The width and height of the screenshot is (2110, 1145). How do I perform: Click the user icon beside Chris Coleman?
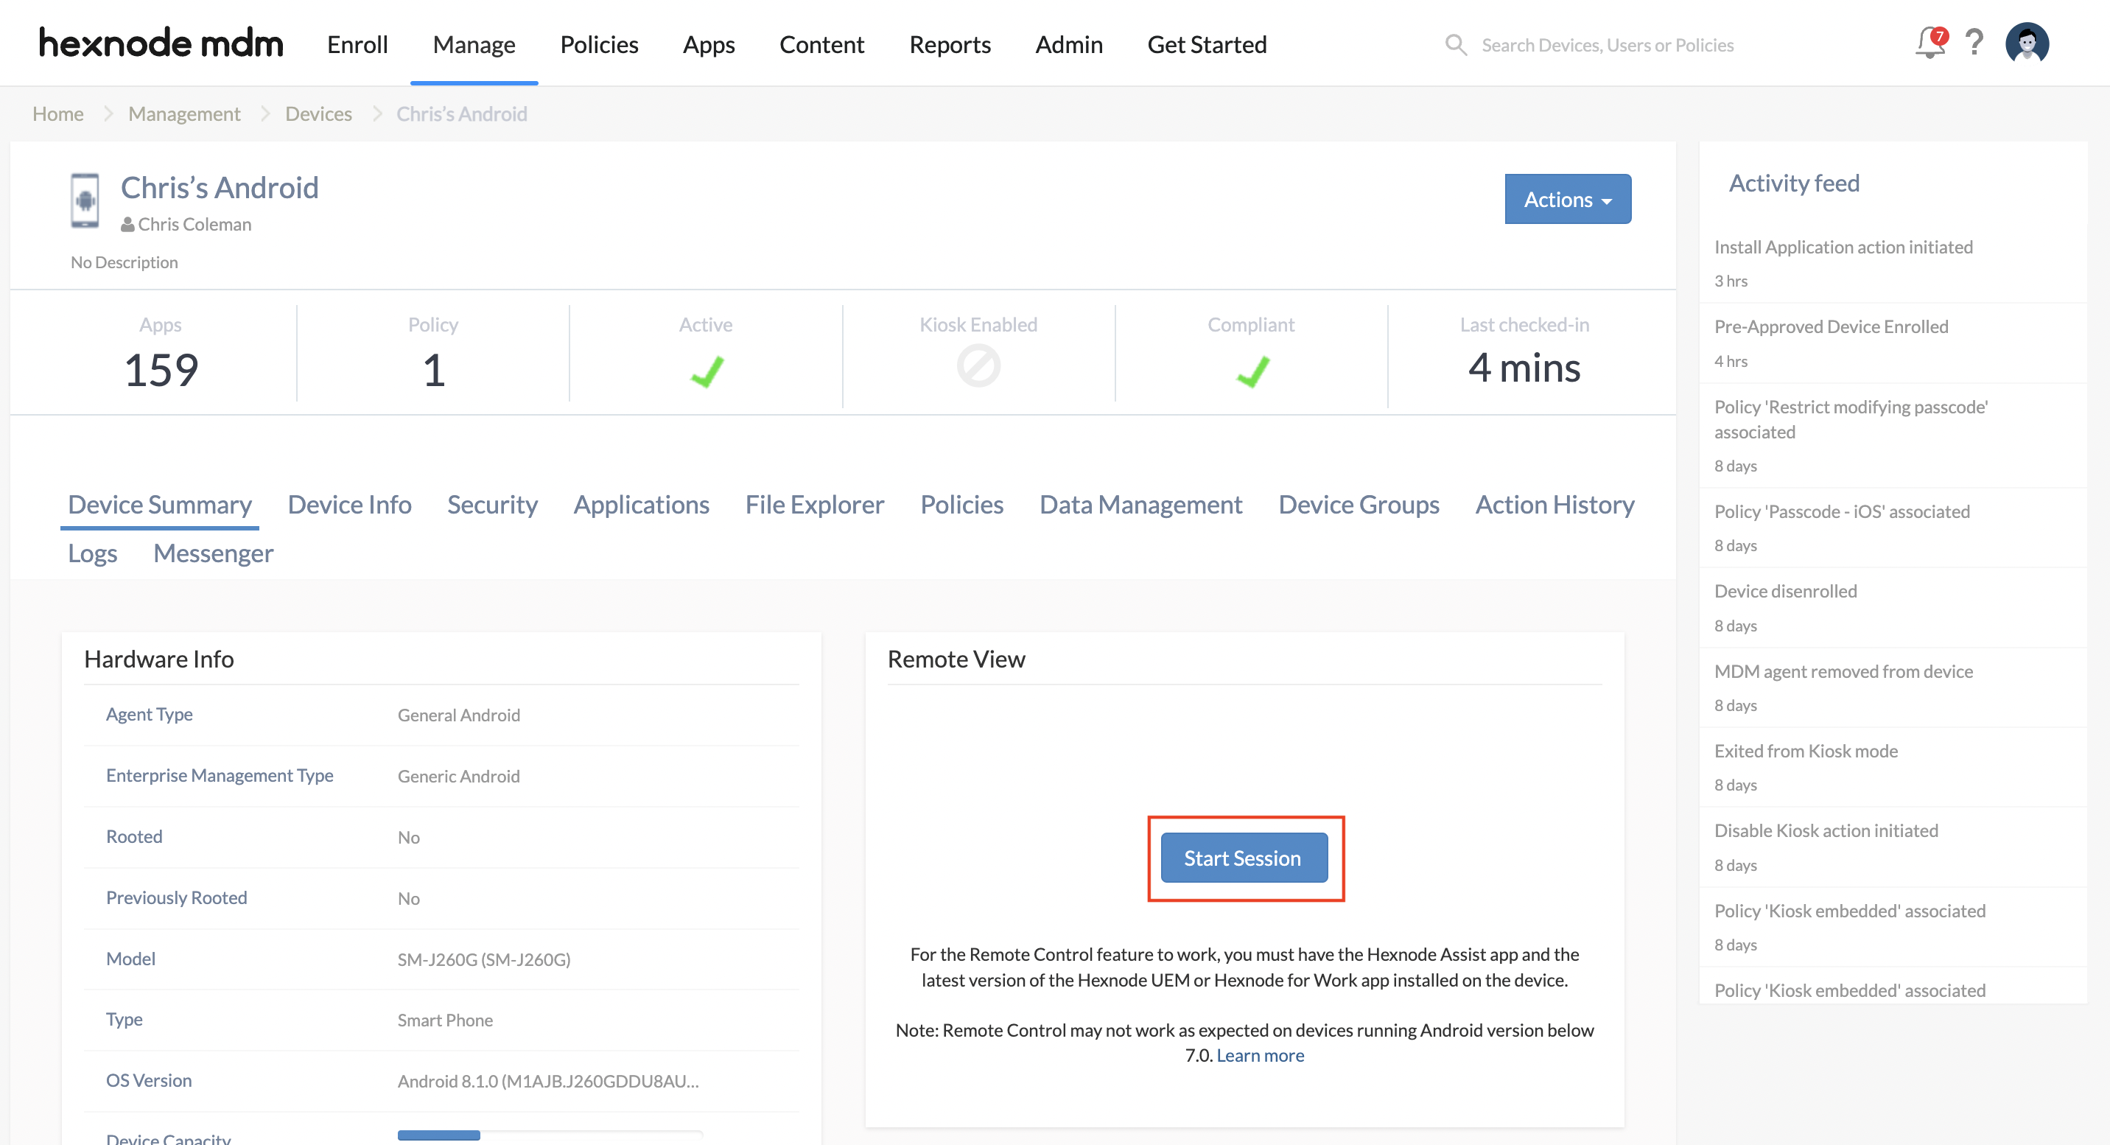coord(127,225)
